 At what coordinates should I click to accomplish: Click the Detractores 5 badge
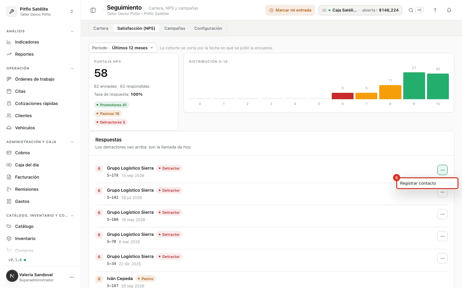111,122
